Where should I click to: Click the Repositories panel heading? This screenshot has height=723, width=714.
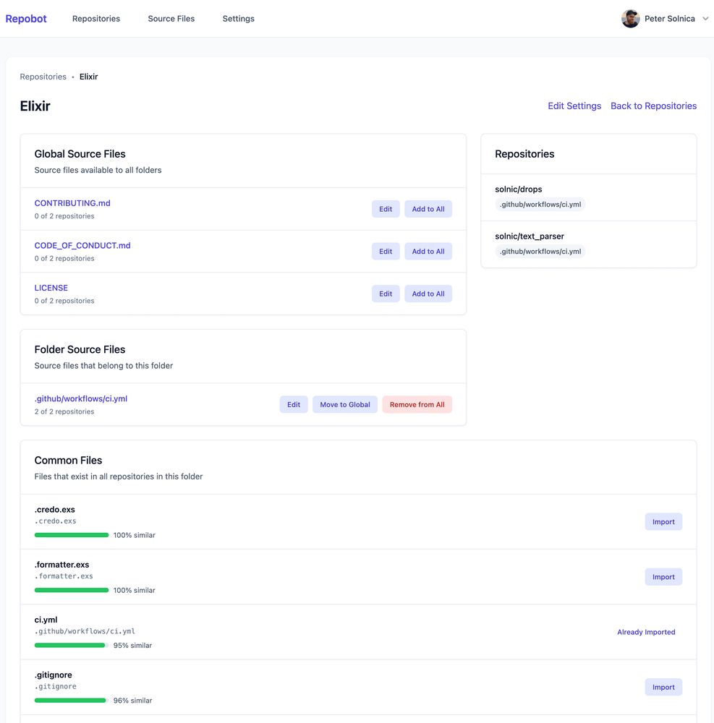tap(524, 153)
